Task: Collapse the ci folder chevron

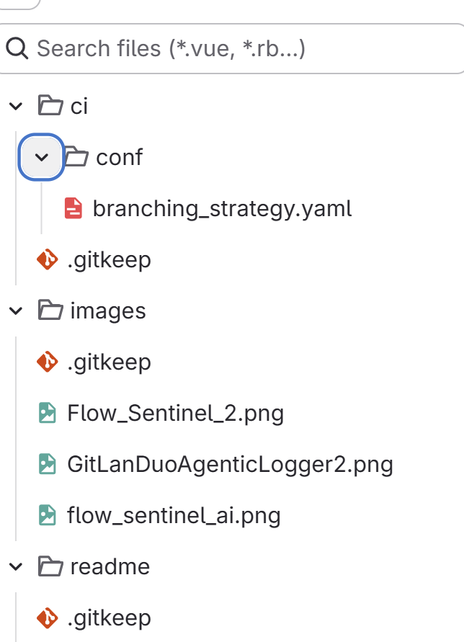Action: [16, 107]
